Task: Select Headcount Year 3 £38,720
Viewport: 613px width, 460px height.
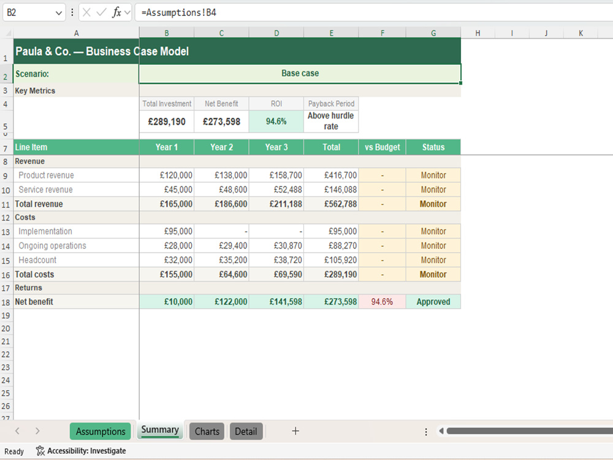Action: pos(276,260)
